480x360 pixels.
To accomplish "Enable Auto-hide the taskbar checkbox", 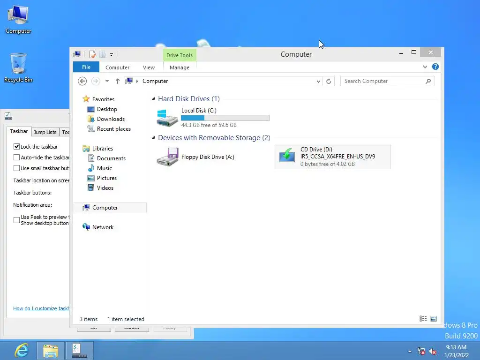I will click(x=16, y=157).
